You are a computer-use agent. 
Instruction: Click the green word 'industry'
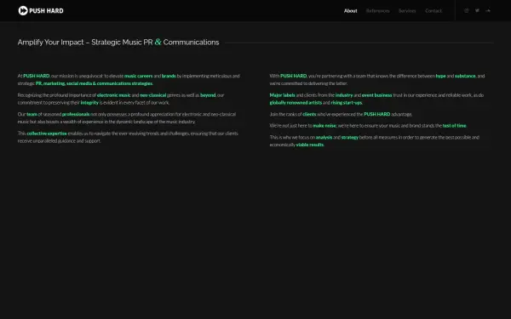coord(344,95)
